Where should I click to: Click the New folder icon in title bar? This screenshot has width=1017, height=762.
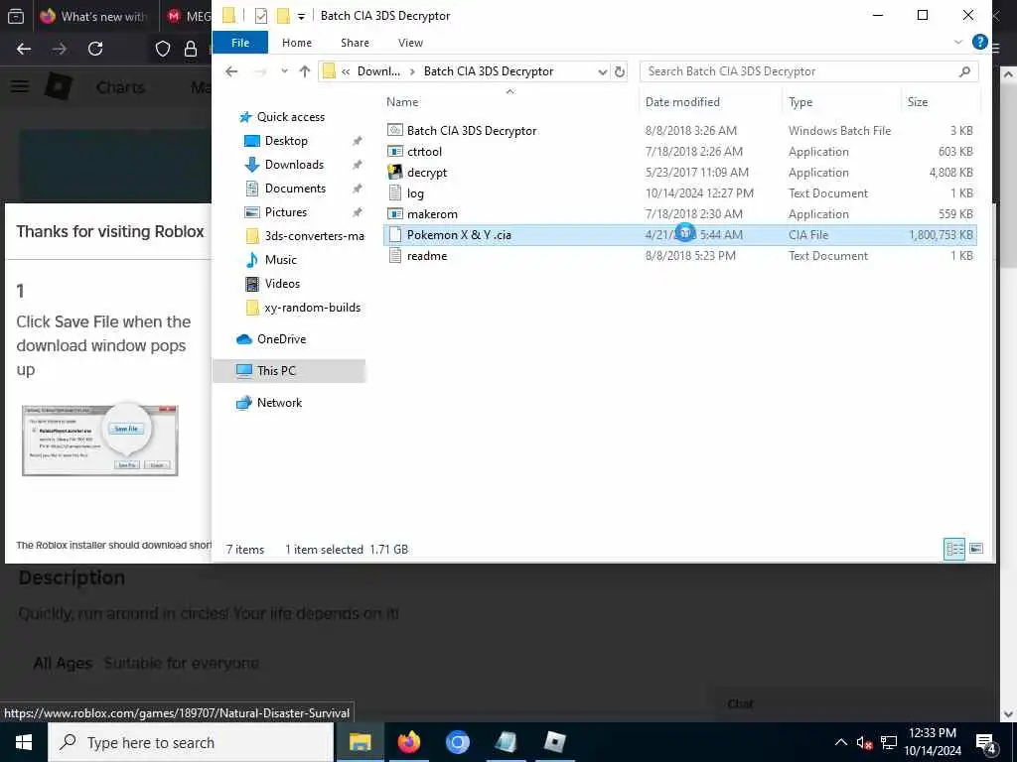283,16
